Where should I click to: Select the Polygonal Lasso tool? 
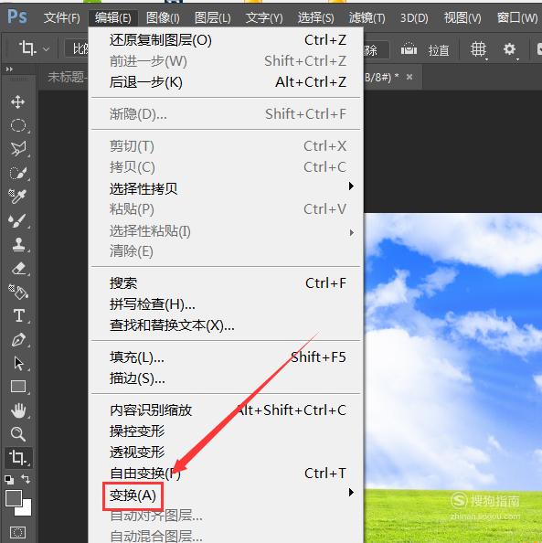tap(17, 149)
